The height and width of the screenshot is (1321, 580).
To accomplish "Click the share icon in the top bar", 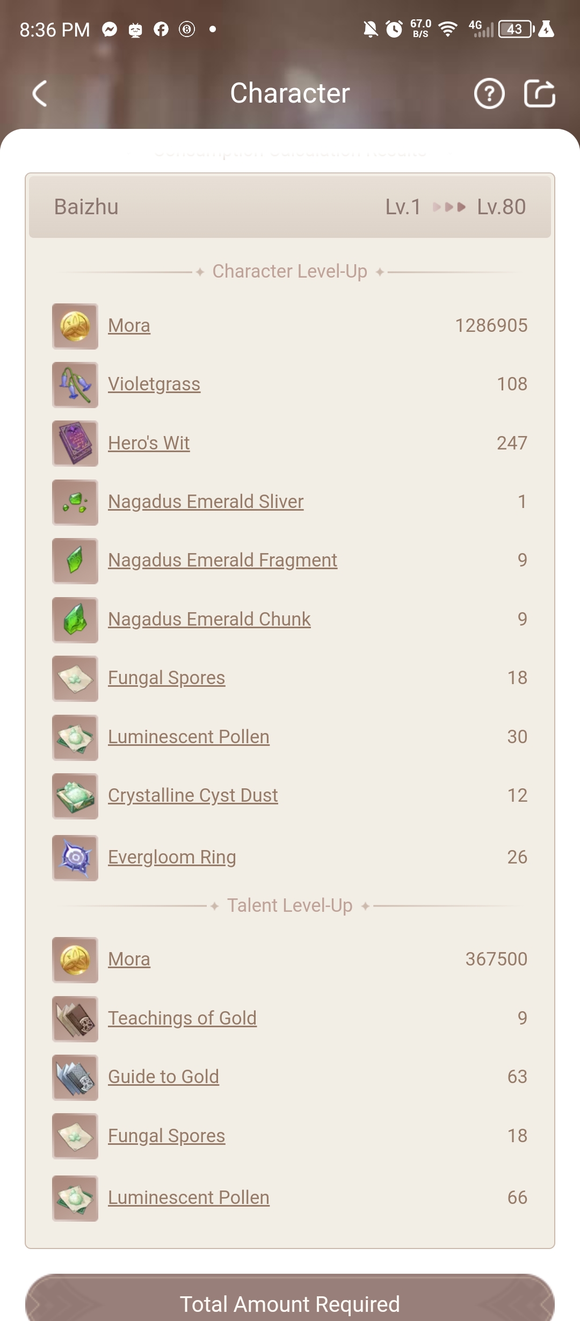I will 540,92.
